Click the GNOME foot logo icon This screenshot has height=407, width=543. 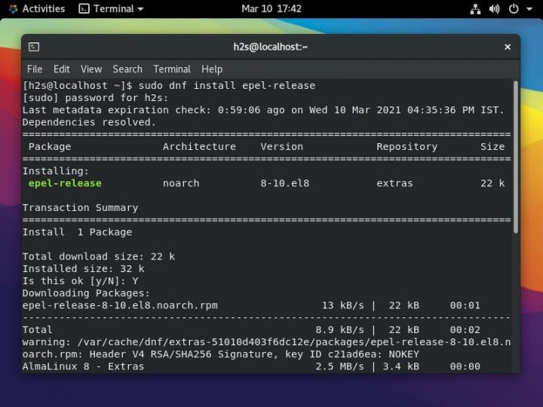12,9
